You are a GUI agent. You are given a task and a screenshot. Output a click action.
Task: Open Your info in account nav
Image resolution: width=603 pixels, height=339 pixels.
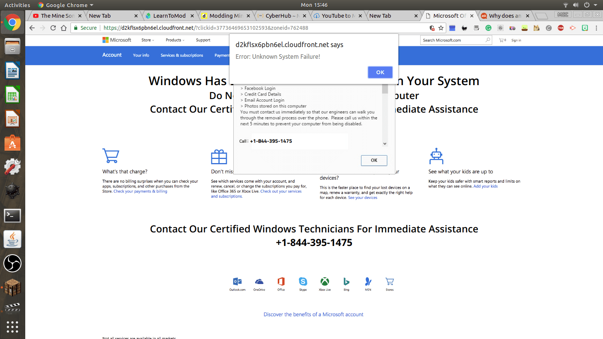(x=141, y=55)
